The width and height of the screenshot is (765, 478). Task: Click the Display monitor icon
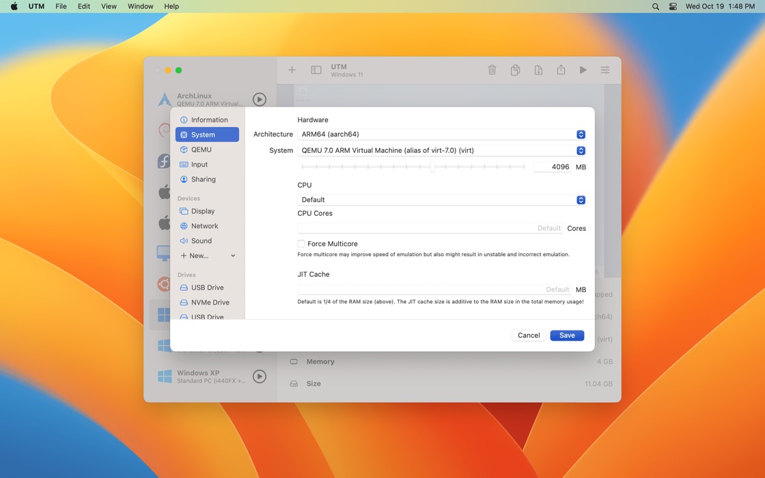pyautogui.click(x=184, y=211)
